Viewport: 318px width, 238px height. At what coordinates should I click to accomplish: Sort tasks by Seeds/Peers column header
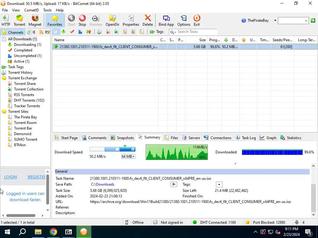282,40
